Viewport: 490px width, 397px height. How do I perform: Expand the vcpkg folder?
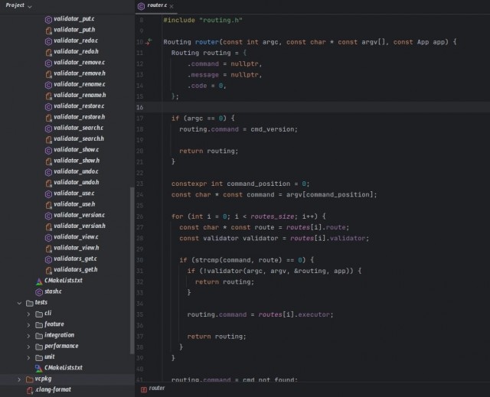click(19, 379)
